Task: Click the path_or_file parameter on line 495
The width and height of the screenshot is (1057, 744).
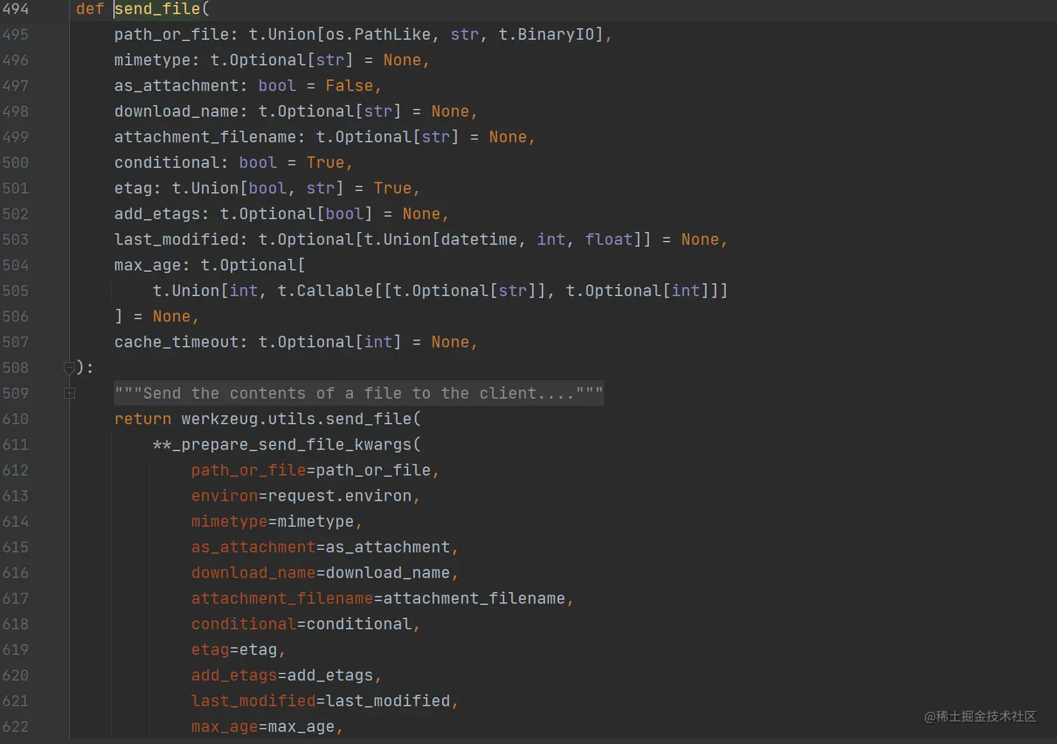Action: point(172,34)
